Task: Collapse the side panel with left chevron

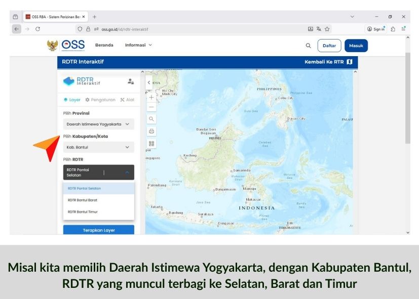Action: (149, 82)
